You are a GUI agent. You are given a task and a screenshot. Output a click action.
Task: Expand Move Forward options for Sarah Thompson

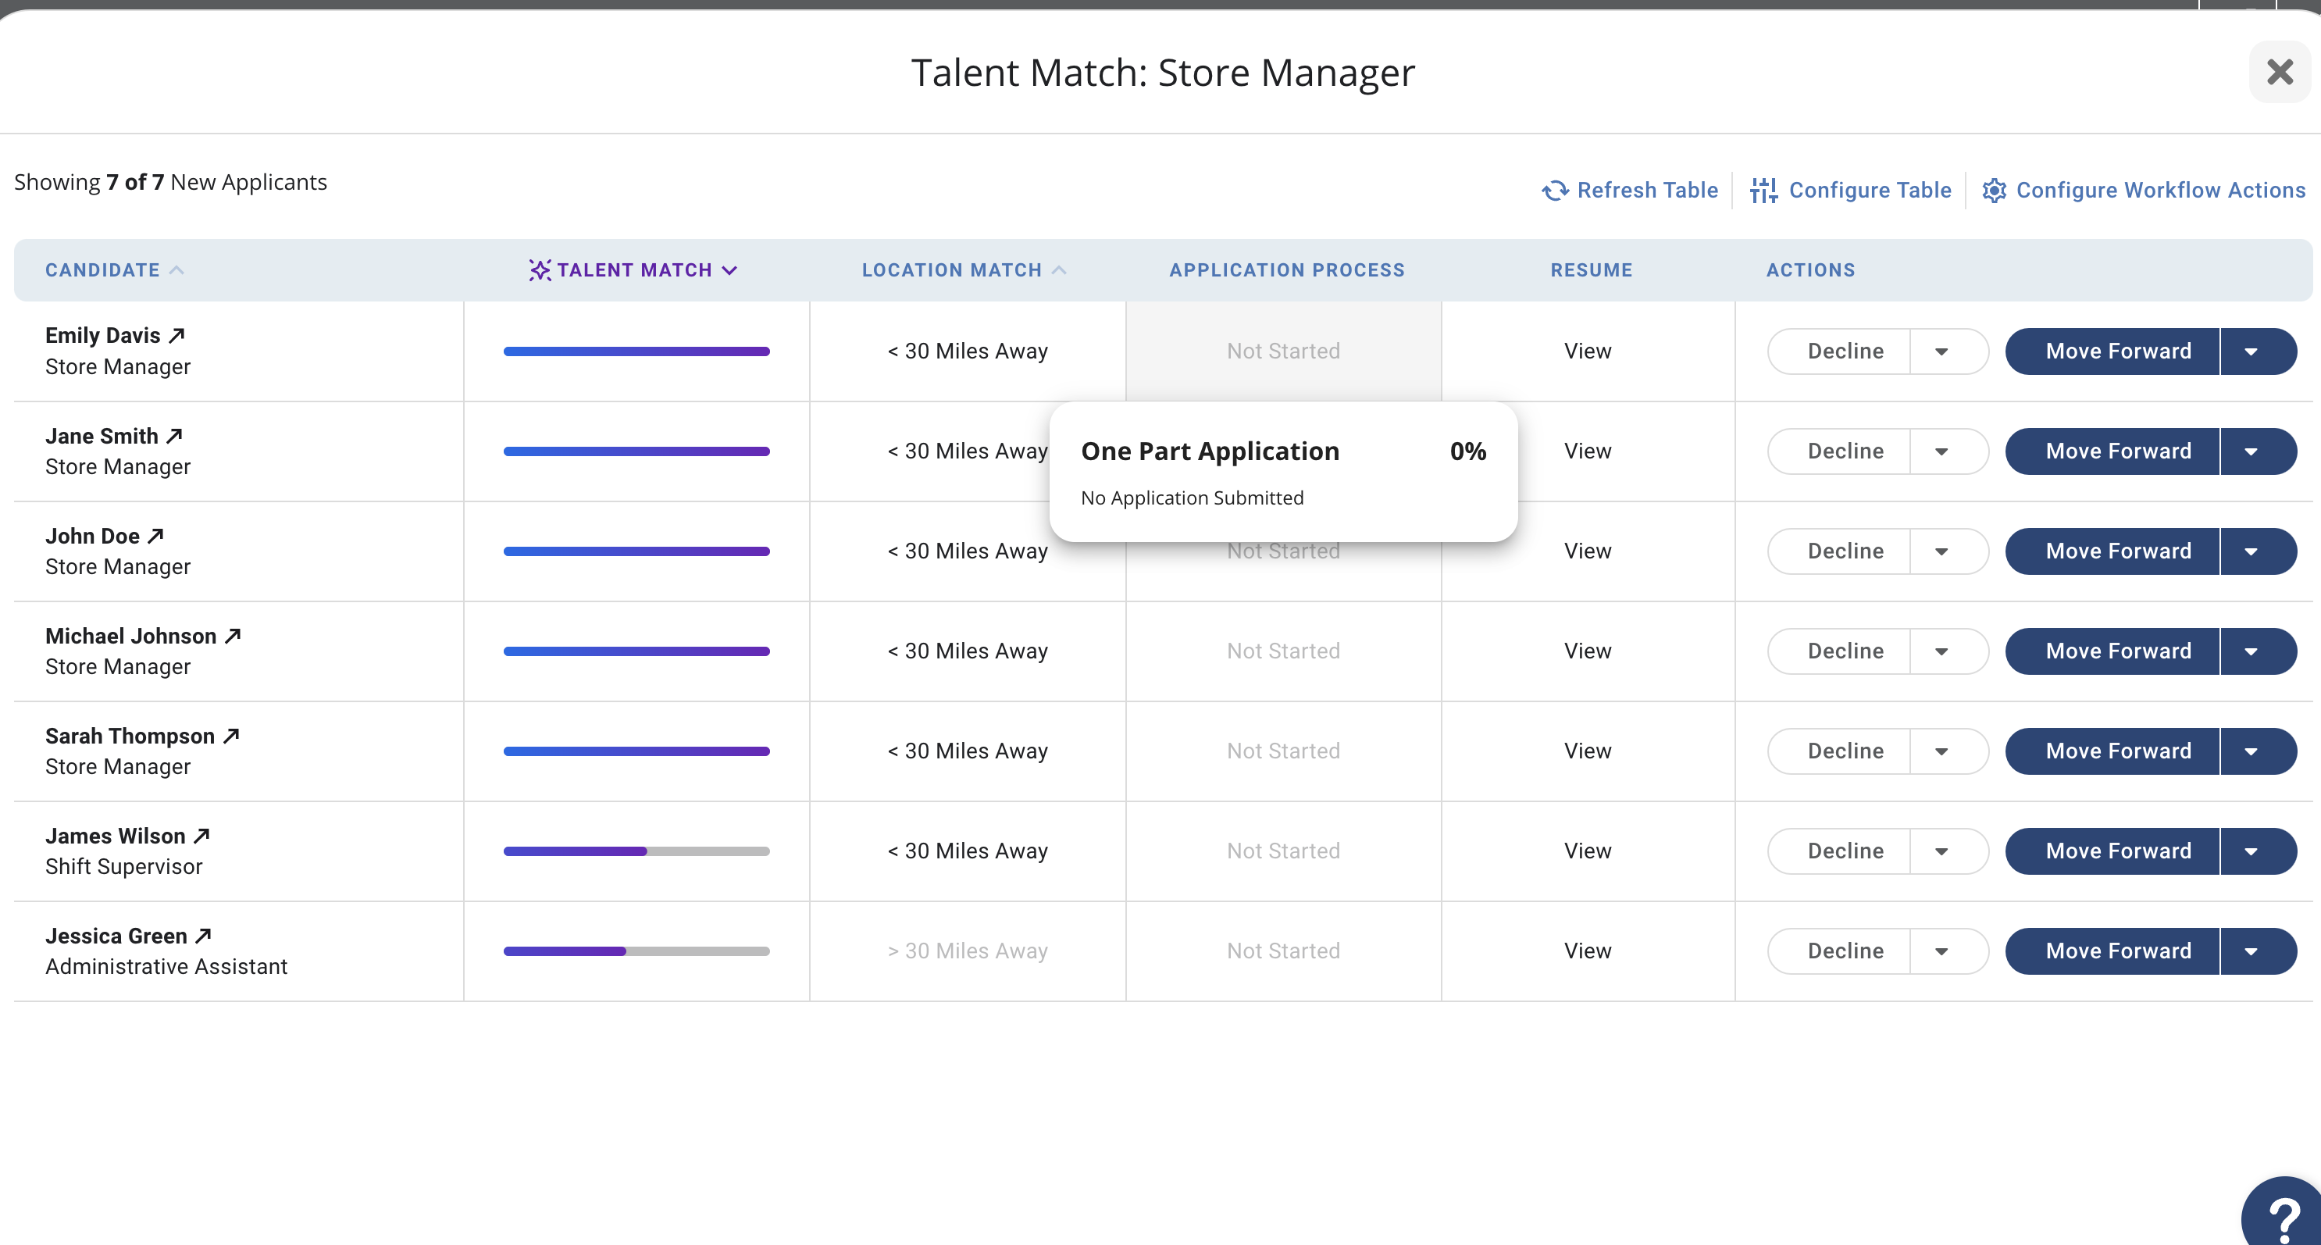coord(2251,751)
